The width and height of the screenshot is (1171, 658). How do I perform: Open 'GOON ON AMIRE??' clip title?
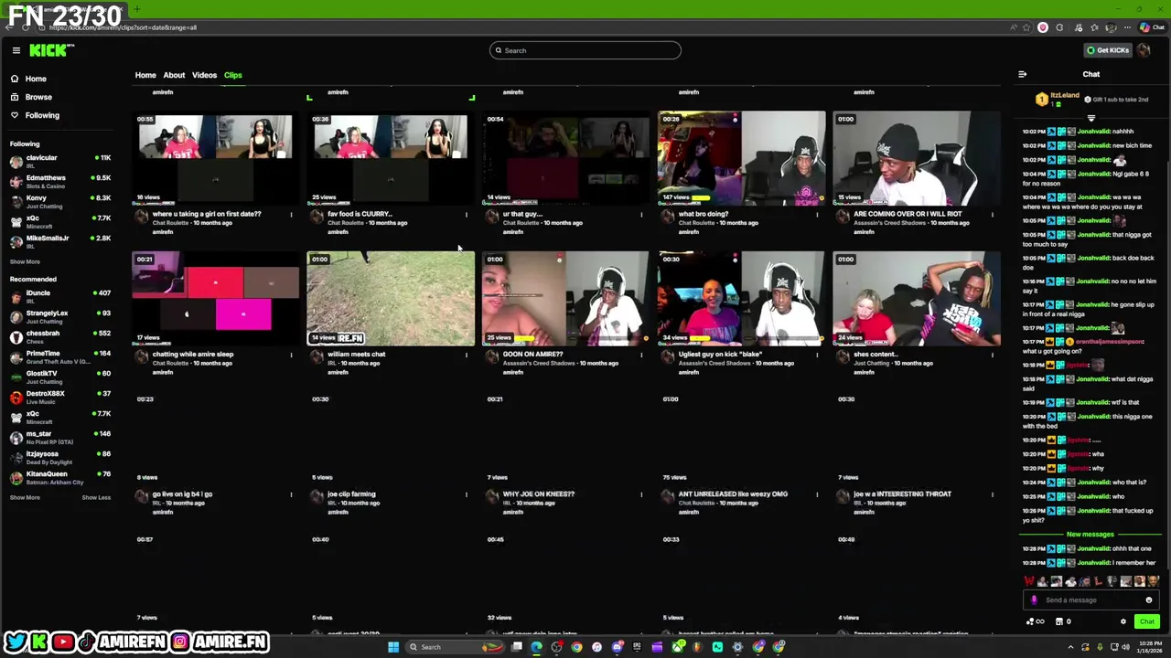[532, 354]
